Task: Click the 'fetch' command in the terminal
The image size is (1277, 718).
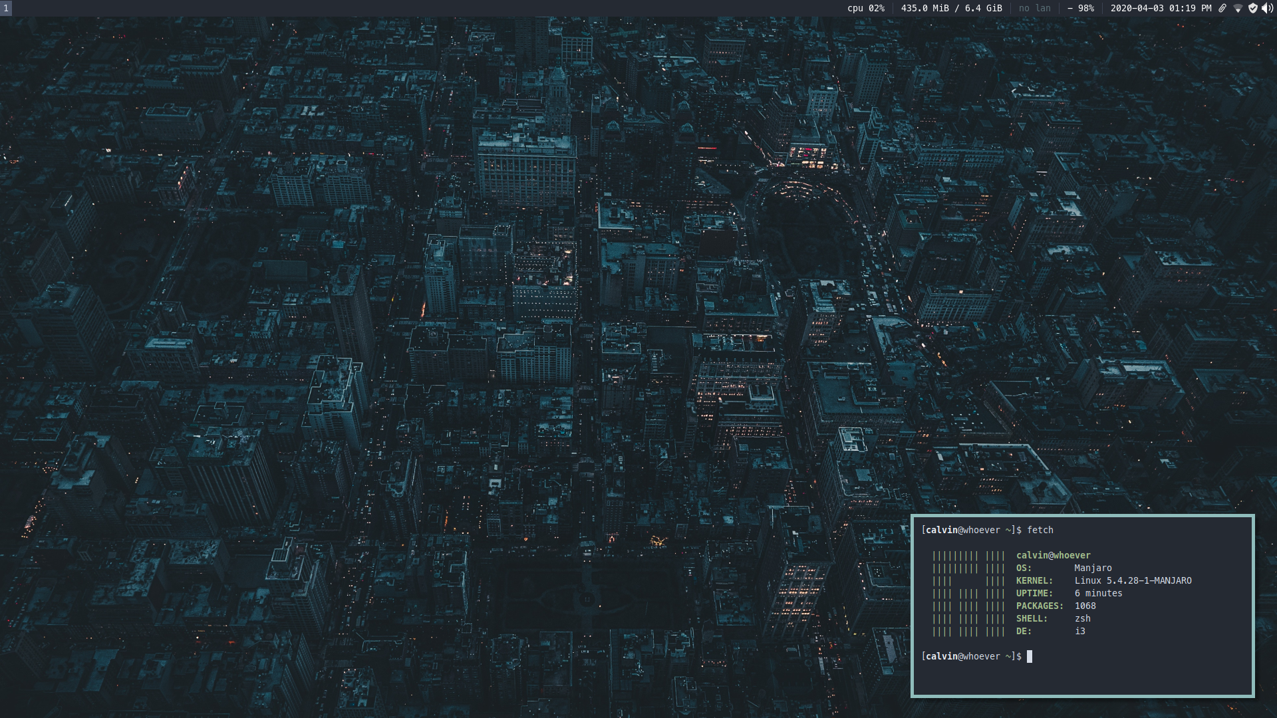Action: (1040, 530)
